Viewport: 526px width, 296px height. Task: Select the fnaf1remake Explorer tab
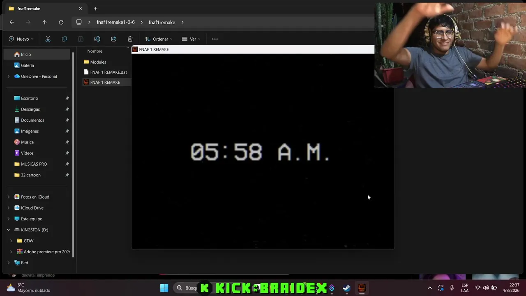45,9
